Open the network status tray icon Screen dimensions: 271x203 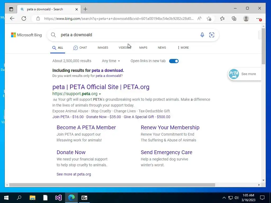(231, 198)
